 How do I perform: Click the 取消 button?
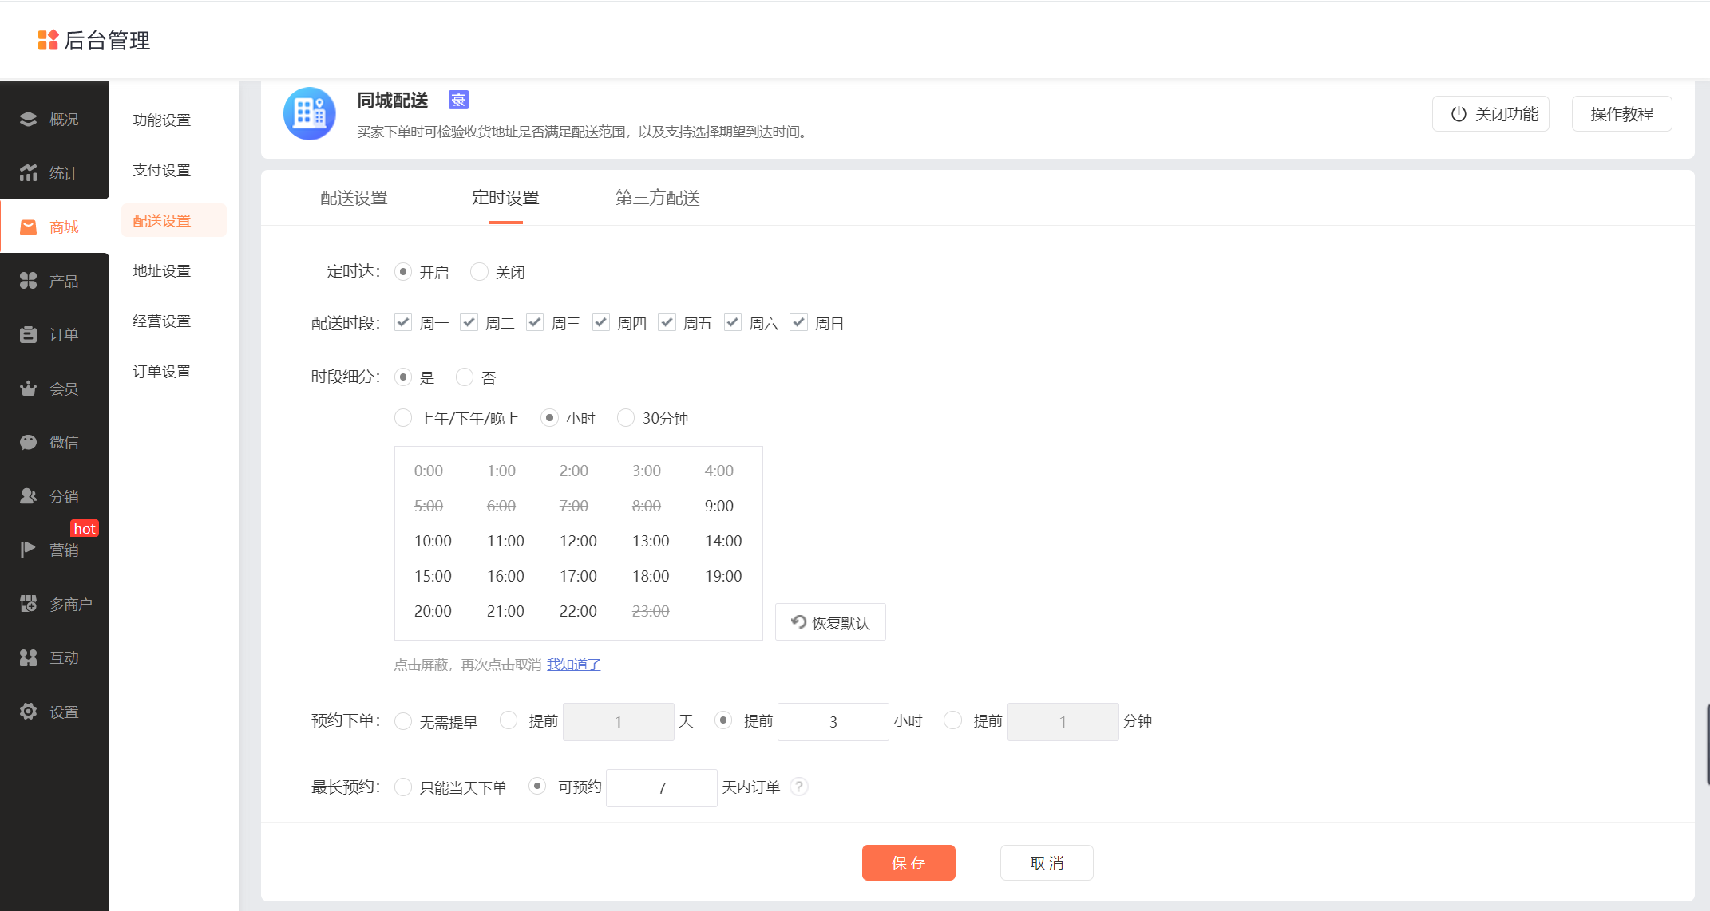tap(1047, 862)
